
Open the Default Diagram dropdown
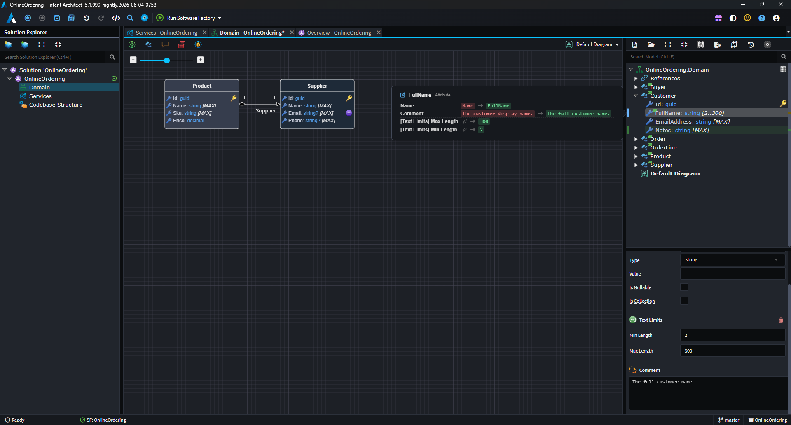(x=592, y=44)
